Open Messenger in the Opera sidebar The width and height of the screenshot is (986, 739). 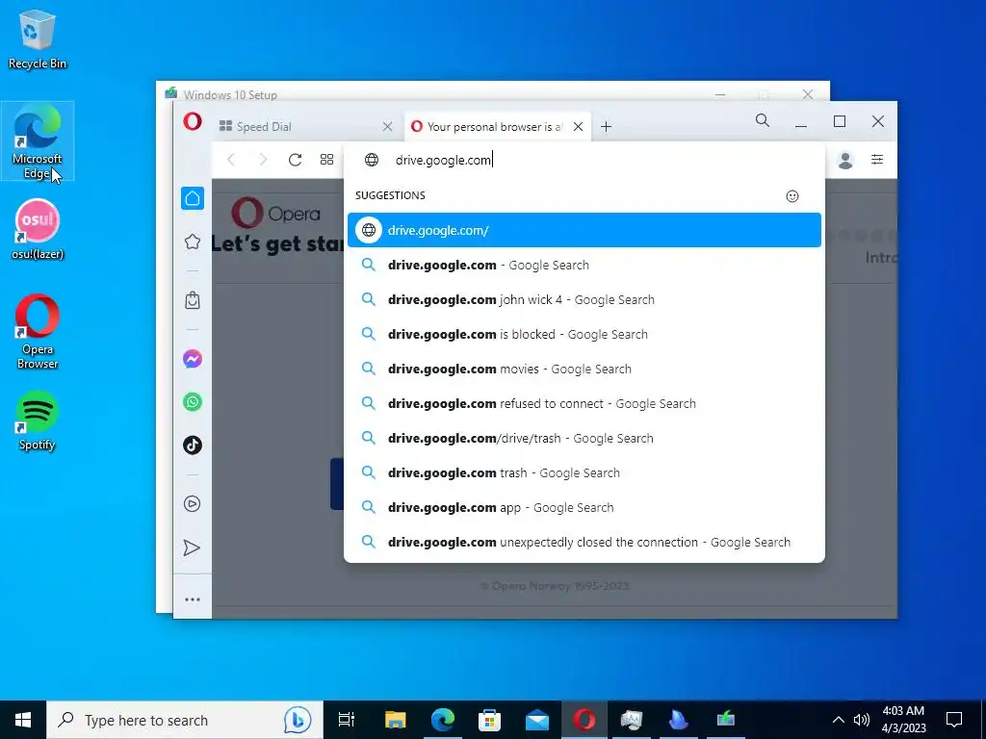(193, 359)
